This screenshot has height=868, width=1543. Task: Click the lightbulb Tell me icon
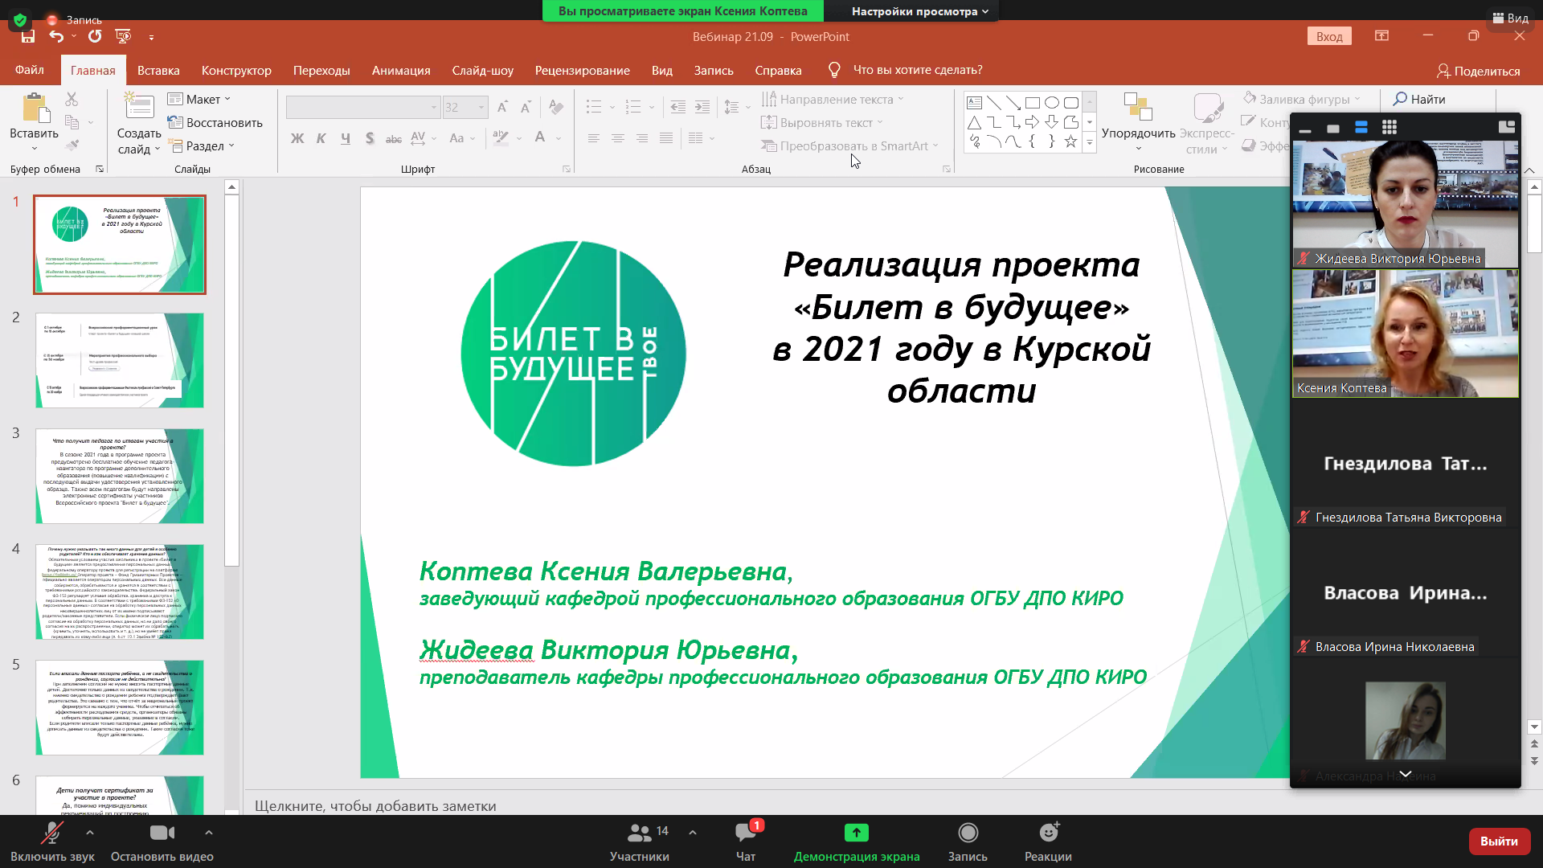coord(834,70)
